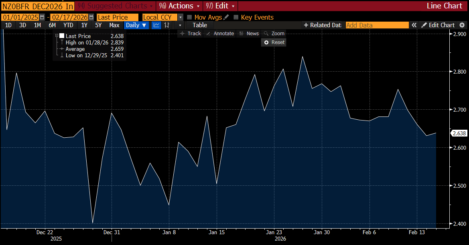Select the YTD time range tab
Viewport: 469px width, 245px height.
pos(68,25)
